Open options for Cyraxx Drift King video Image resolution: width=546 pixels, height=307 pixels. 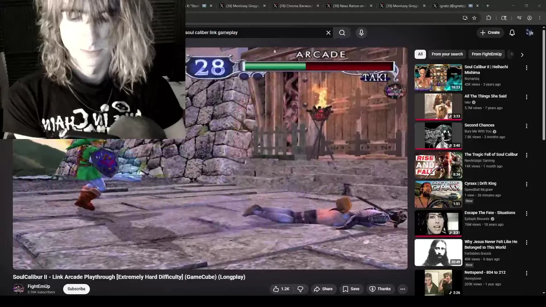pyautogui.click(x=526, y=184)
